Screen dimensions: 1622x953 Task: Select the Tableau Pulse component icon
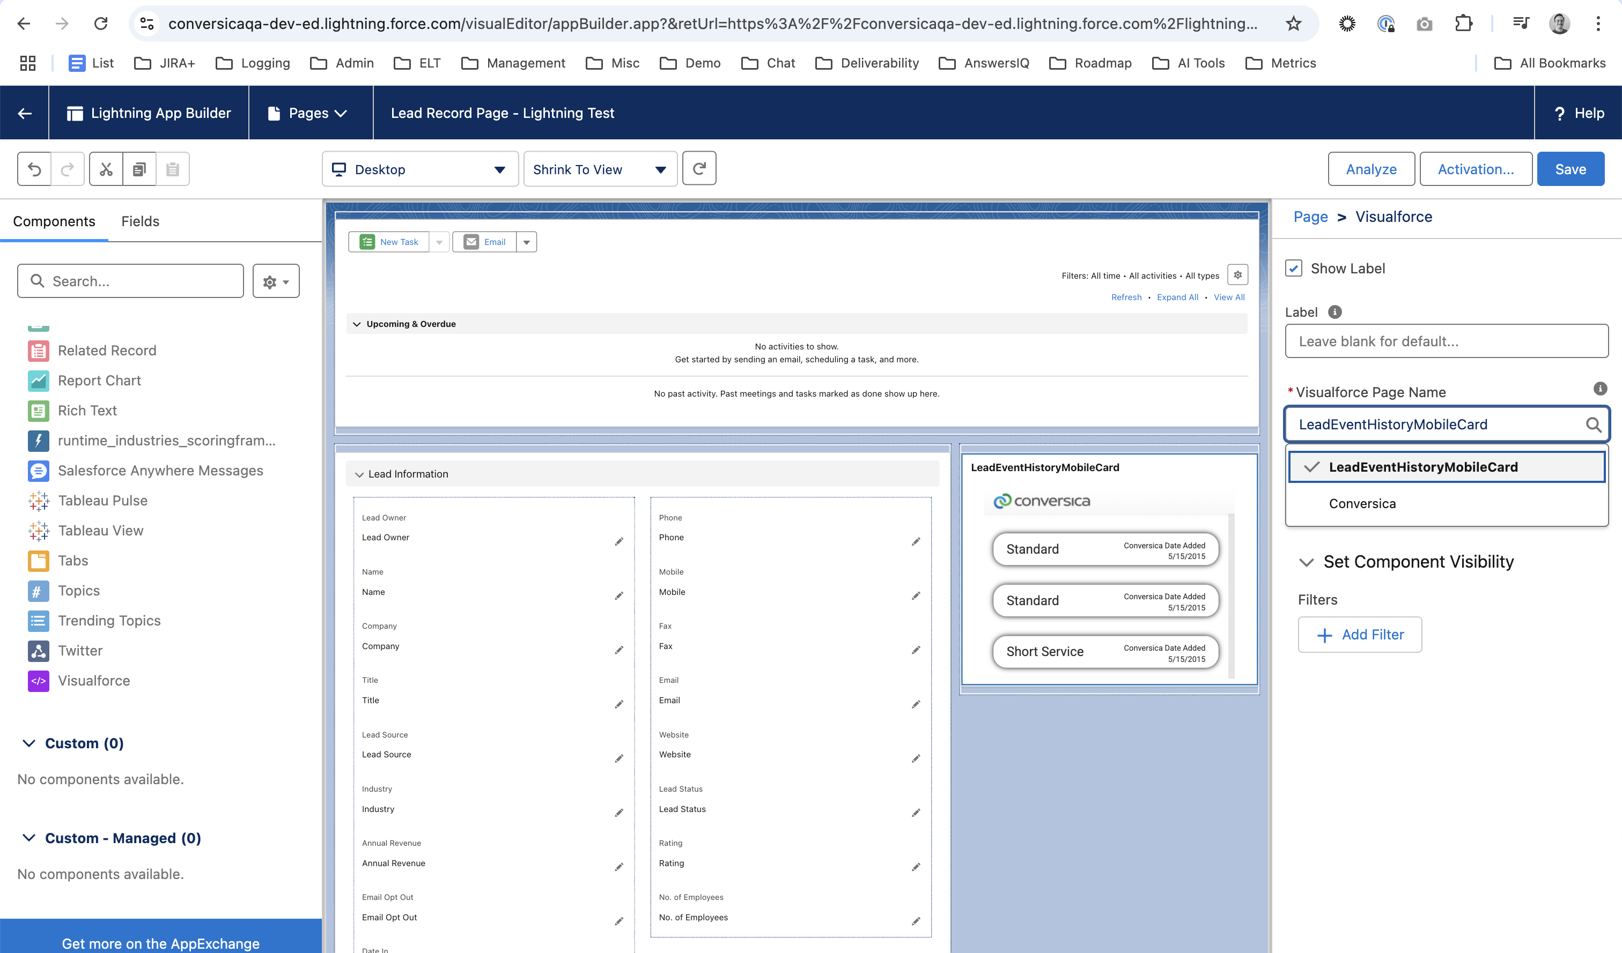[x=38, y=500]
